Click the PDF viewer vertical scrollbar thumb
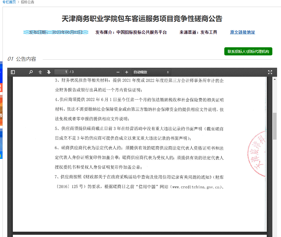This screenshot has width=281, height=237. (x=275, y=126)
